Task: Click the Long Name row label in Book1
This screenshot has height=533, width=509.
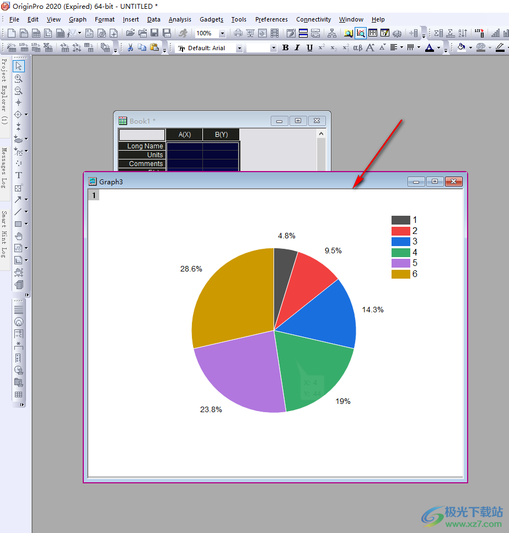Action: pyautogui.click(x=142, y=146)
